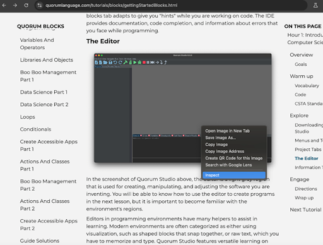Go to Data Science Part 1

point(44,92)
